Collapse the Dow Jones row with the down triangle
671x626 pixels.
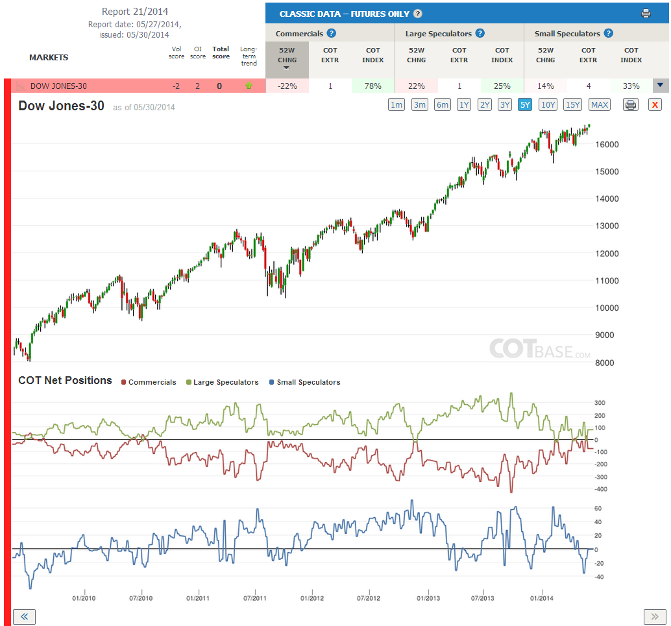click(x=661, y=85)
